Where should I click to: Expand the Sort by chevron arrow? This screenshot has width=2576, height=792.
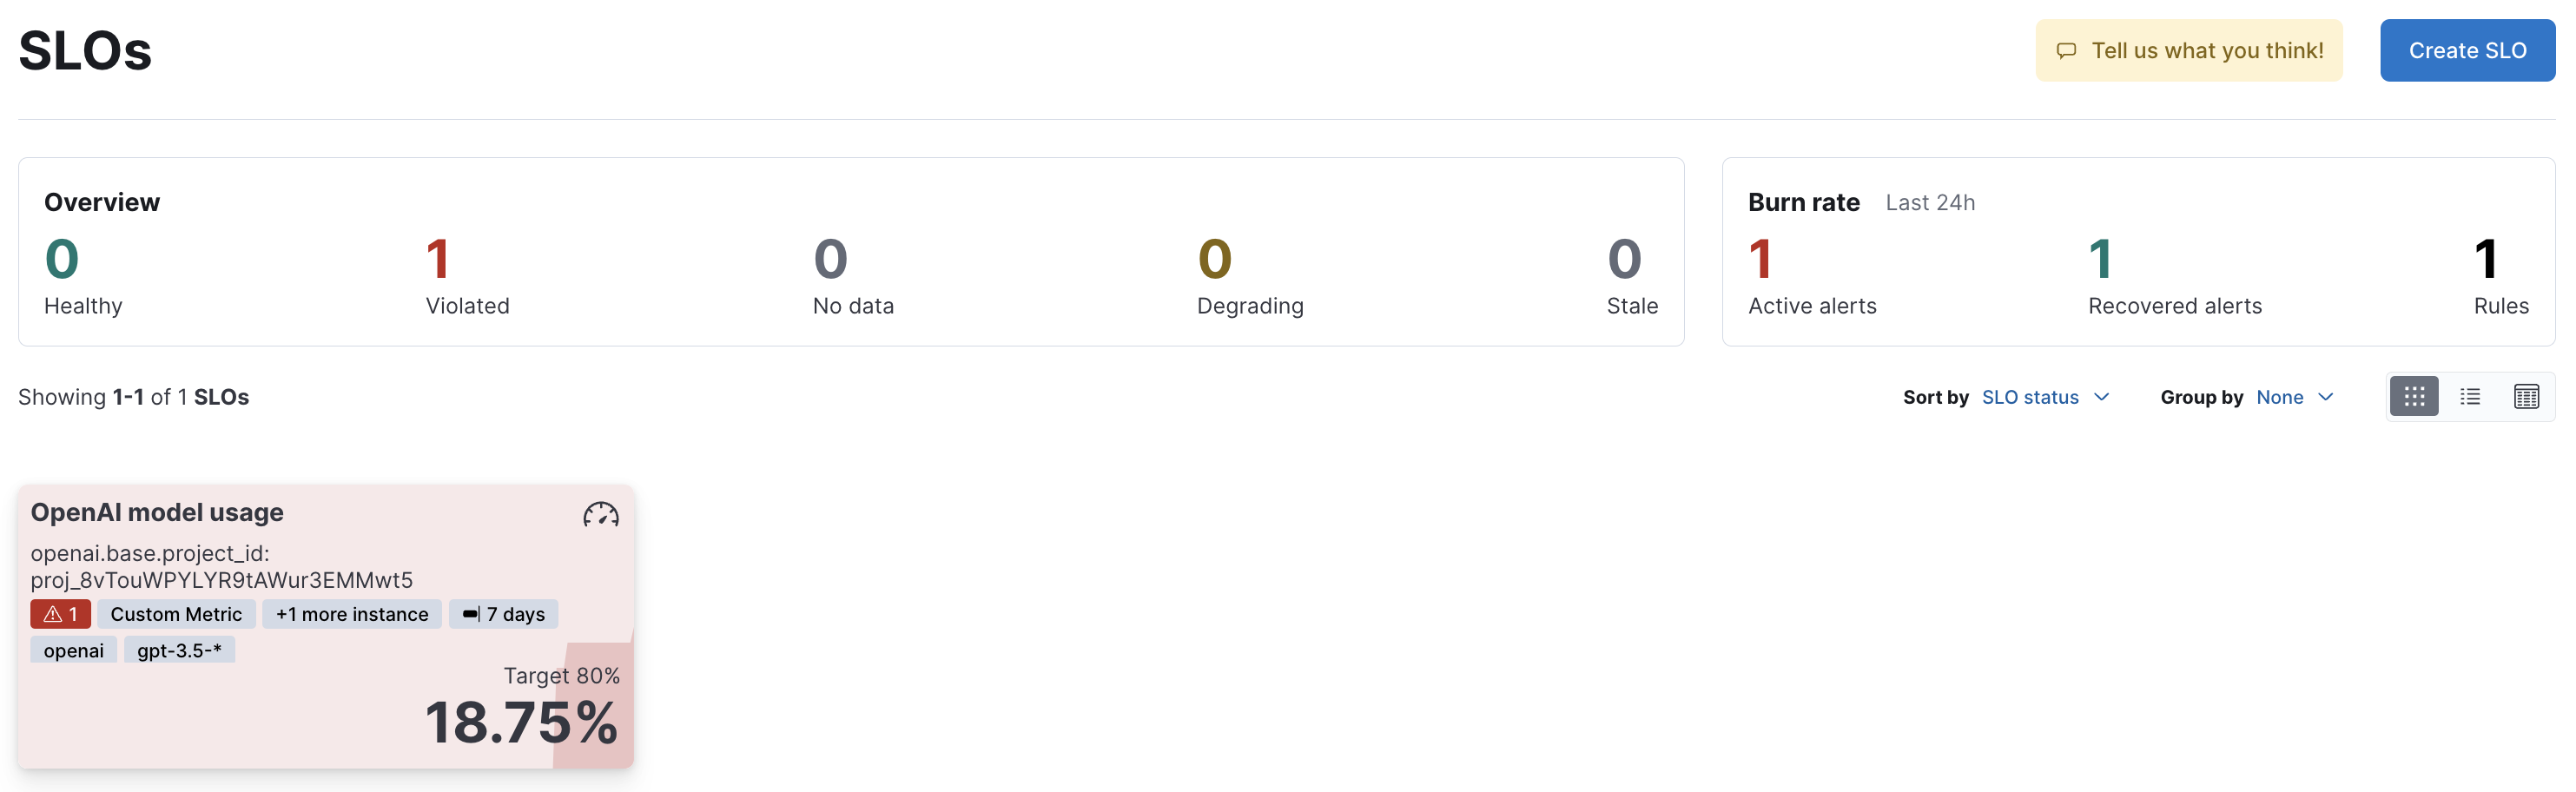point(2102,397)
